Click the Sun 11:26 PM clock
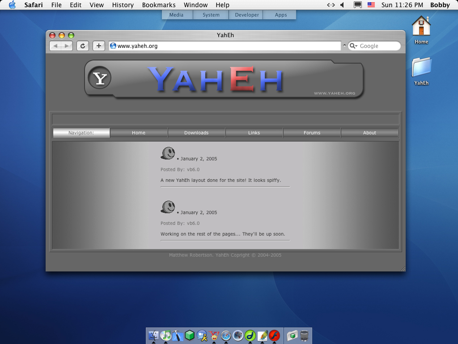Image resolution: width=458 pixels, height=344 pixels. tap(402, 5)
